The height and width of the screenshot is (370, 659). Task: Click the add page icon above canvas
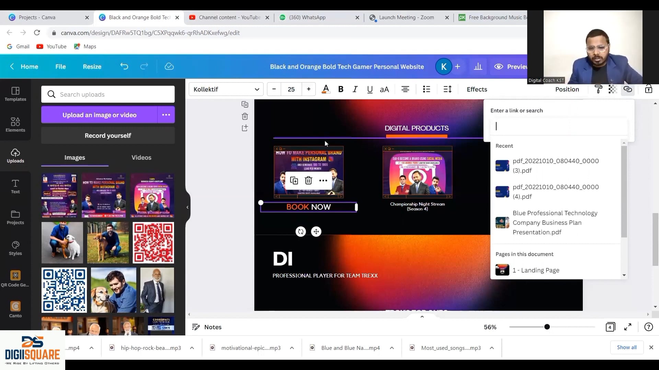point(245,128)
